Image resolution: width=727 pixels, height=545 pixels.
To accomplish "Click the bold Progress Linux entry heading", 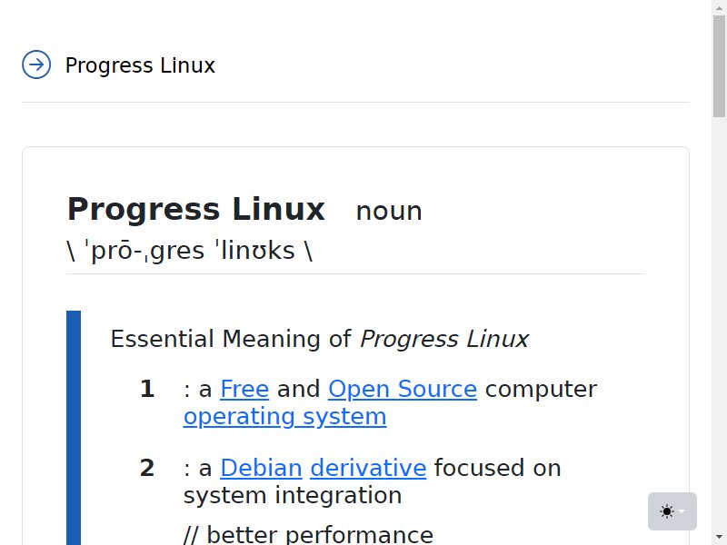I will (196, 209).
